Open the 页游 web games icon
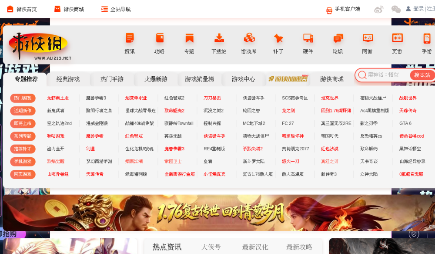The image size is (435, 254). (x=397, y=38)
